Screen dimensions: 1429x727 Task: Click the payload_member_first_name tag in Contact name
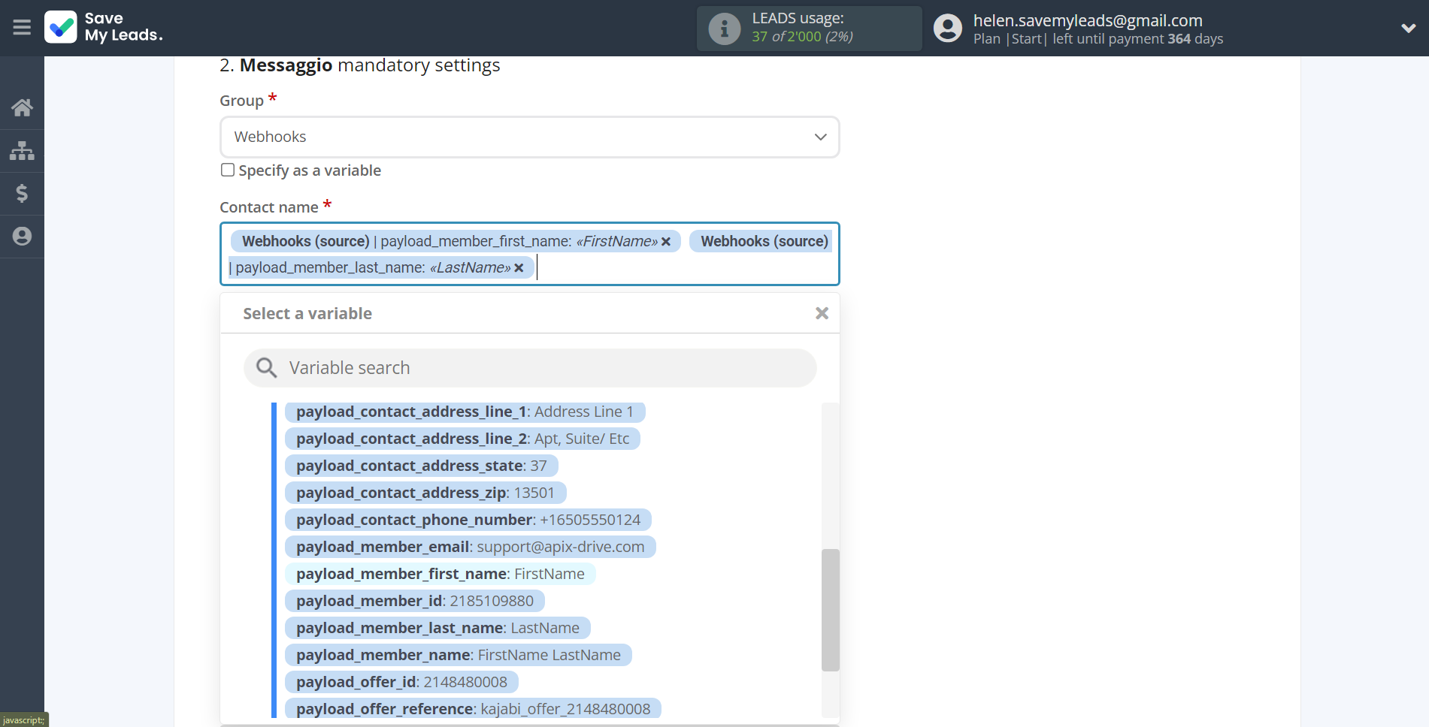(455, 241)
